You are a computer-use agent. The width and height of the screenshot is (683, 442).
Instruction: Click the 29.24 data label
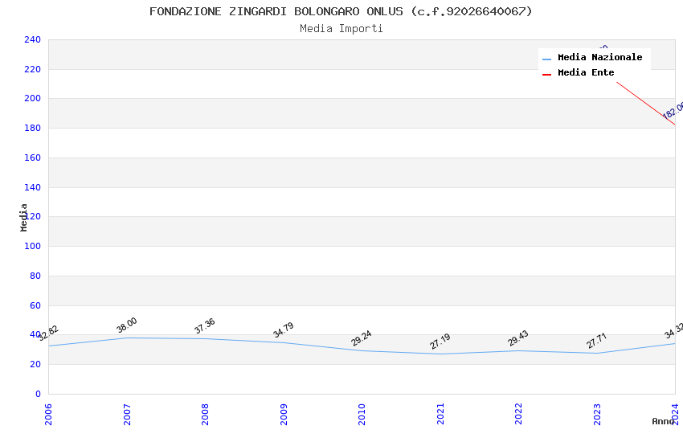pyautogui.click(x=362, y=338)
